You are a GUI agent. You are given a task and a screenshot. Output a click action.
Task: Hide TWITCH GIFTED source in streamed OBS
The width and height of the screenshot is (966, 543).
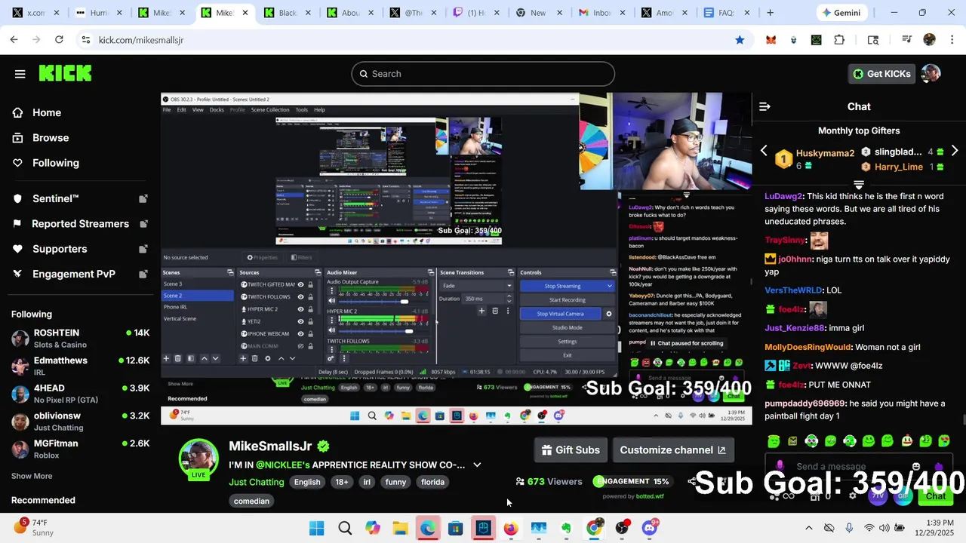[300, 284]
